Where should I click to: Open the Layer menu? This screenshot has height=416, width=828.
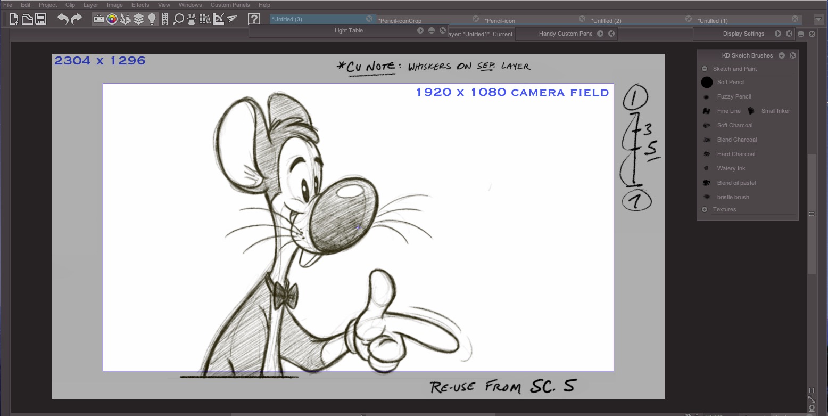tap(91, 5)
